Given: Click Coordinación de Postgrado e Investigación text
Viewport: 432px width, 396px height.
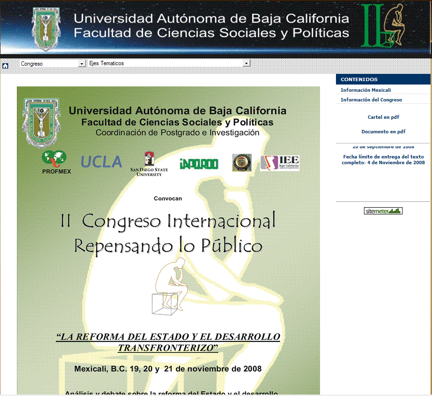Looking at the screenshot, I should pos(178,132).
